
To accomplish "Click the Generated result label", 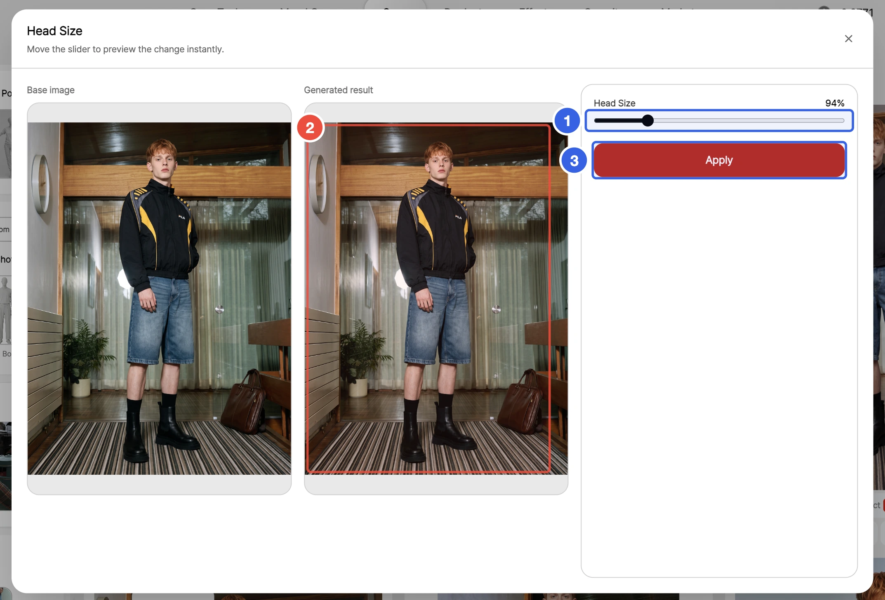I will pos(338,90).
